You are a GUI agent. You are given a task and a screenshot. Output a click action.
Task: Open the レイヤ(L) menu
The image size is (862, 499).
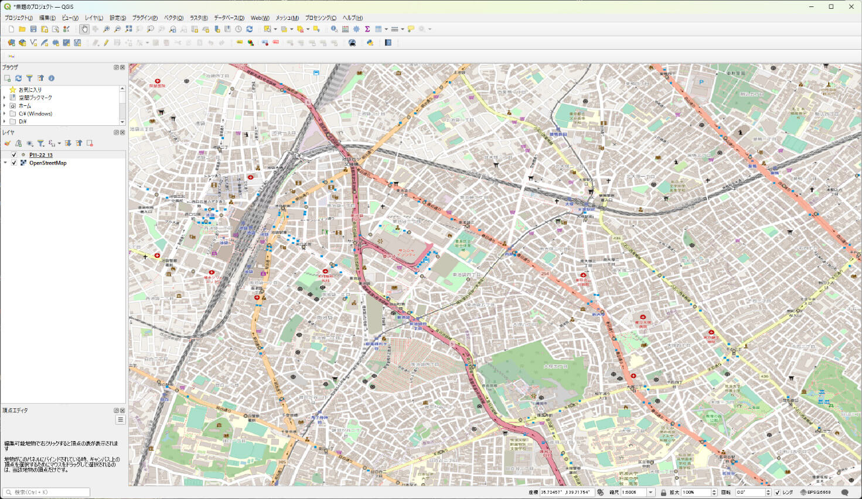(x=94, y=18)
